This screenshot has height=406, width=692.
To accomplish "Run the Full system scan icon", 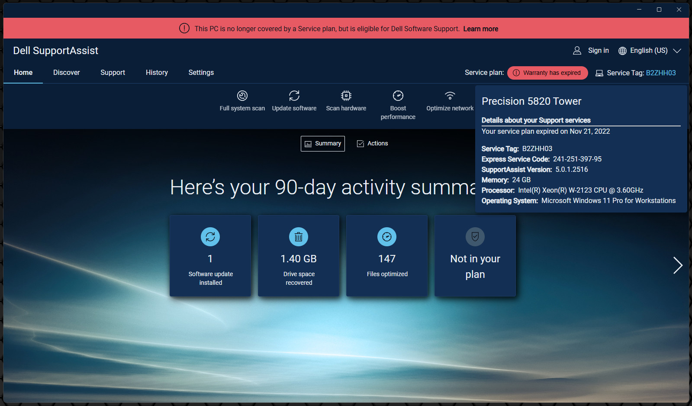I will (x=242, y=95).
